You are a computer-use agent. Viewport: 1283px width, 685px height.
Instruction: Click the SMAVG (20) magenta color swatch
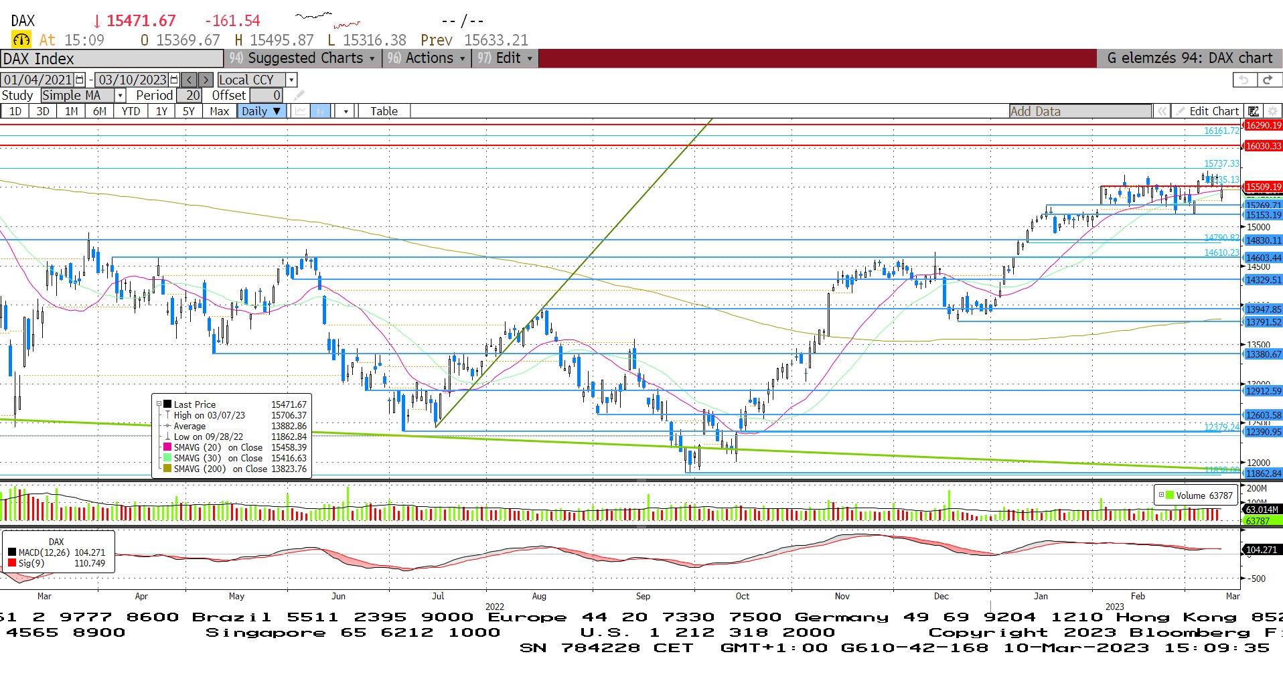pos(167,447)
